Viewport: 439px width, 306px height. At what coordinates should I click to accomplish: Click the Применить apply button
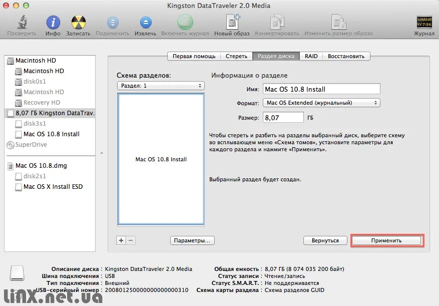point(386,240)
